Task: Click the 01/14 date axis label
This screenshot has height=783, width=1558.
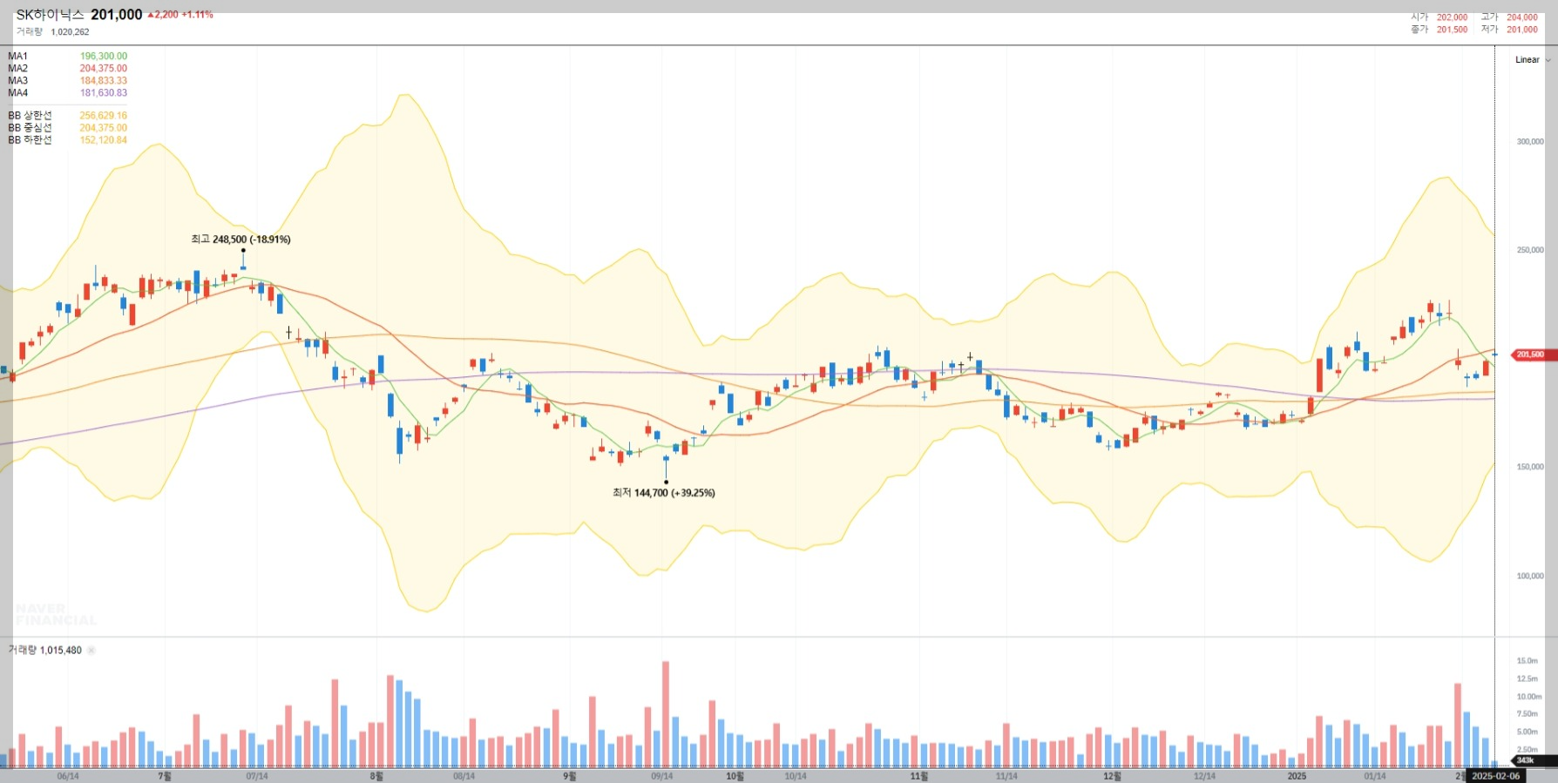Action: 1375,776
